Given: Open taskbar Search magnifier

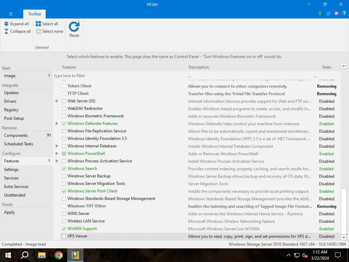Looking at the screenshot, I should pyautogui.click(x=25, y=255).
